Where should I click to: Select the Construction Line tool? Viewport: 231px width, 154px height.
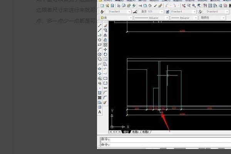tap(100, 30)
